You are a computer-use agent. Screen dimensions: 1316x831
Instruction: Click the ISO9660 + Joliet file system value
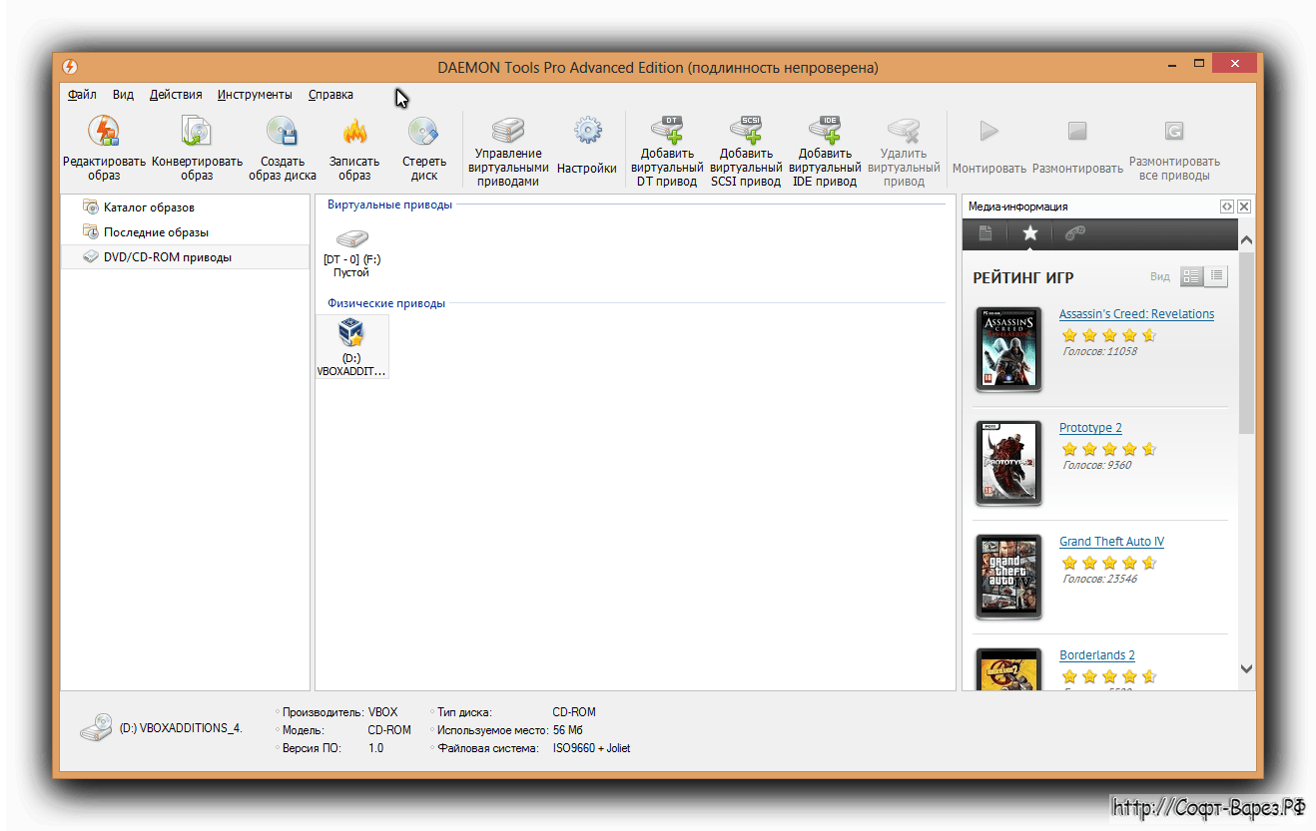(x=591, y=748)
